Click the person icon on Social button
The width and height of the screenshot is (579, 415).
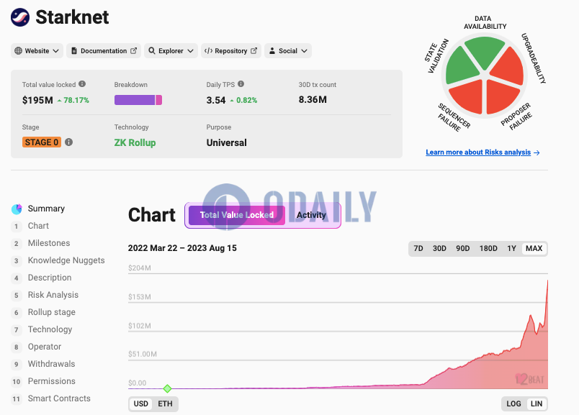[272, 51]
